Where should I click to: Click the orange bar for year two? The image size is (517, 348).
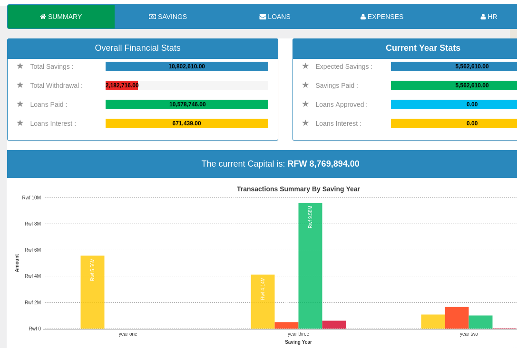pos(457,318)
